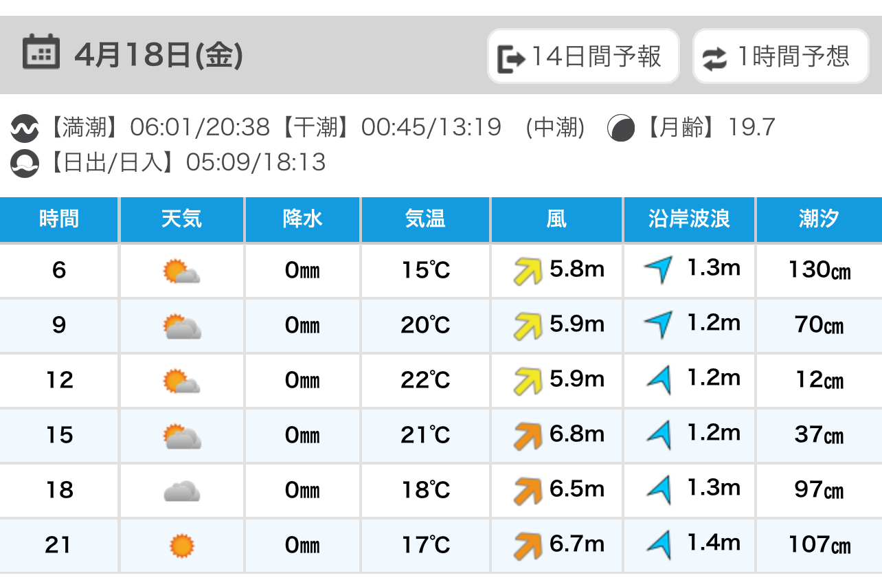Click the cloudy weather icon at 18時
Viewport: 882px width, 580px height.
click(181, 491)
